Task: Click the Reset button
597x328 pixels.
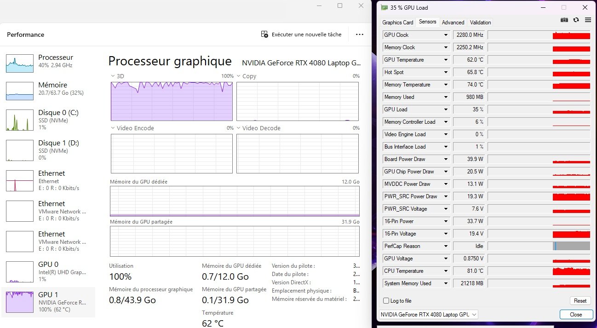Action: coord(580,301)
